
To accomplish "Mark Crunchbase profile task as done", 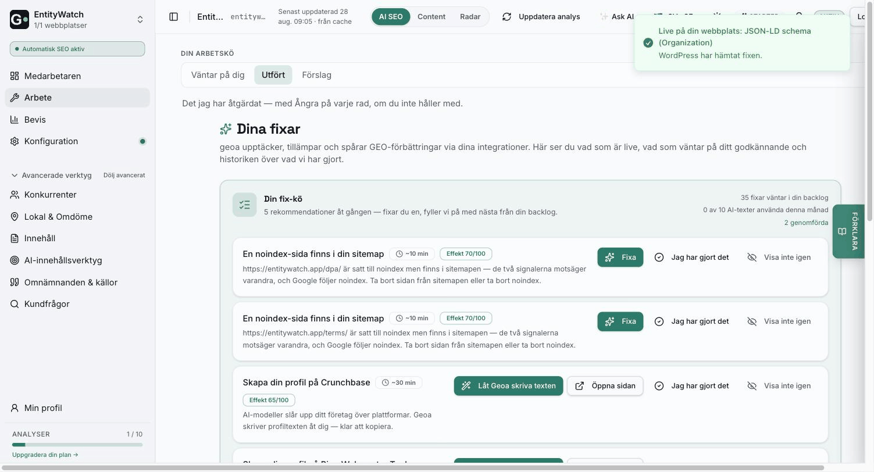I will click(x=691, y=386).
